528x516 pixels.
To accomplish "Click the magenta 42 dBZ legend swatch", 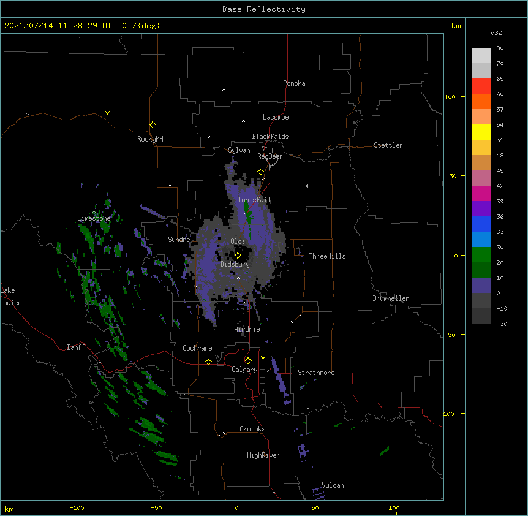I will [x=481, y=193].
